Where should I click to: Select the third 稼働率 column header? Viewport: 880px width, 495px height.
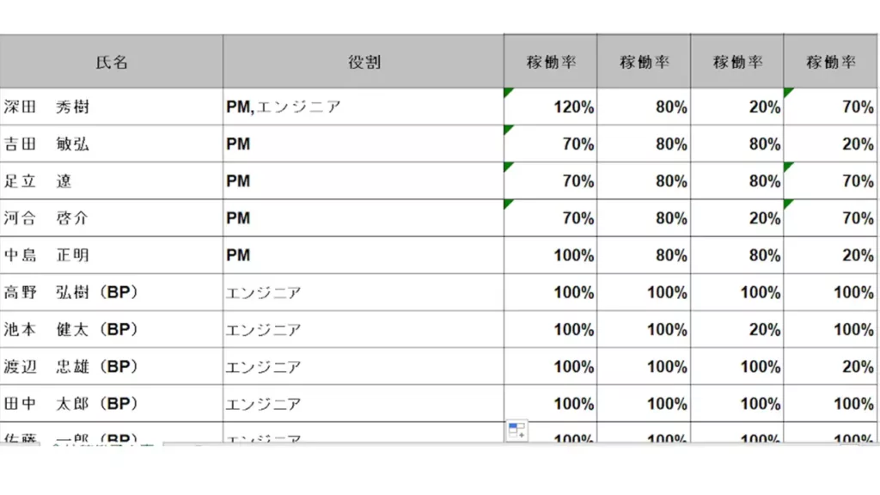737,62
